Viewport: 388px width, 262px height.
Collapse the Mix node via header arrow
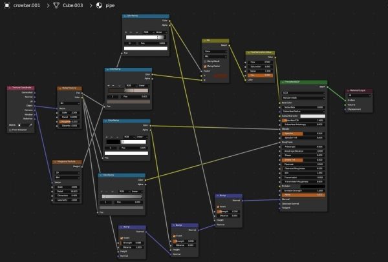(x=204, y=41)
